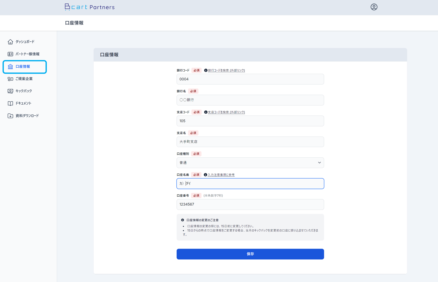Open the user account icon

click(x=374, y=7)
